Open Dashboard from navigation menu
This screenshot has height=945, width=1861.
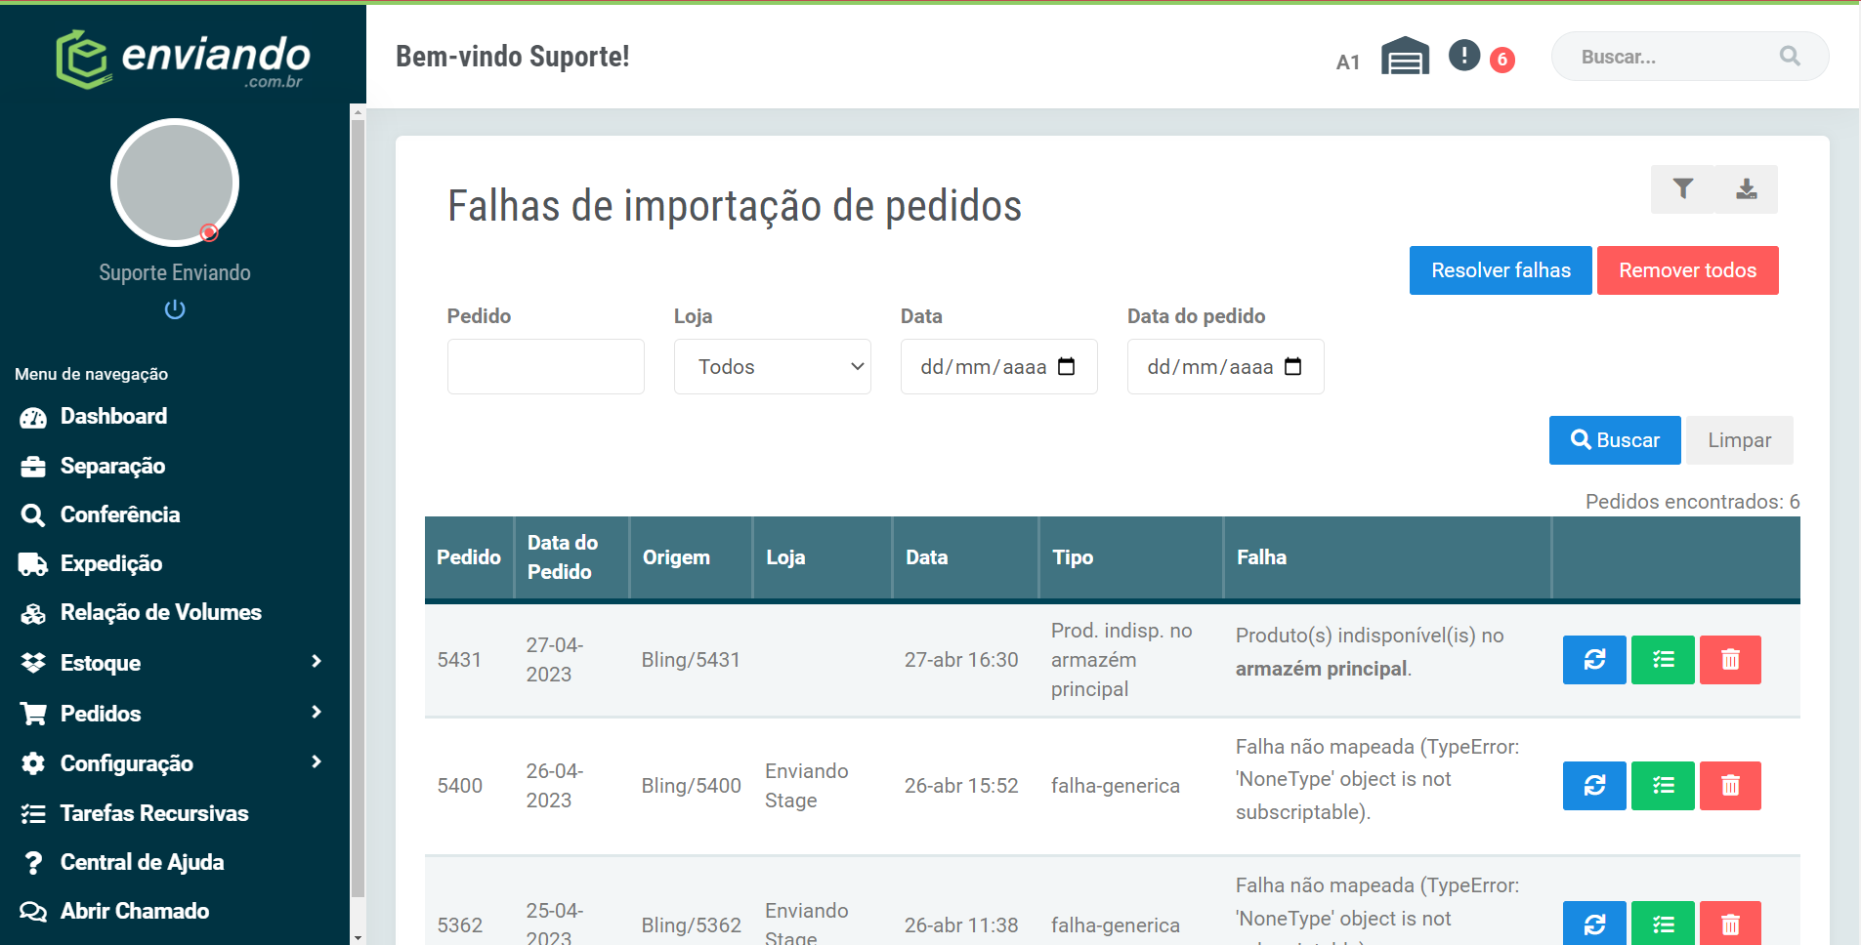113,417
